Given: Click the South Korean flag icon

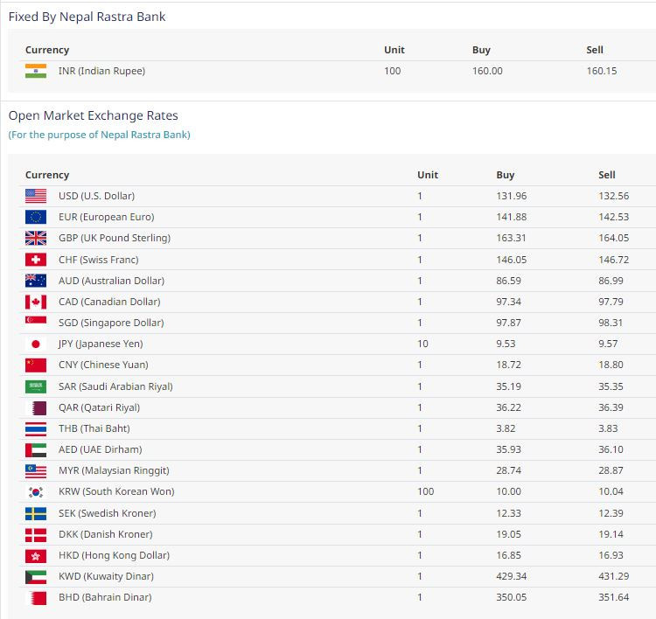Looking at the screenshot, I should click(x=36, y=492).
